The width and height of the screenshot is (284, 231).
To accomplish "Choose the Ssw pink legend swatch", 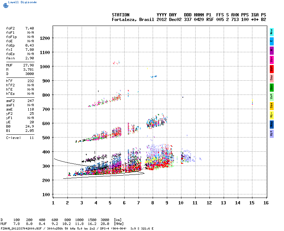I will click(272, 78).
